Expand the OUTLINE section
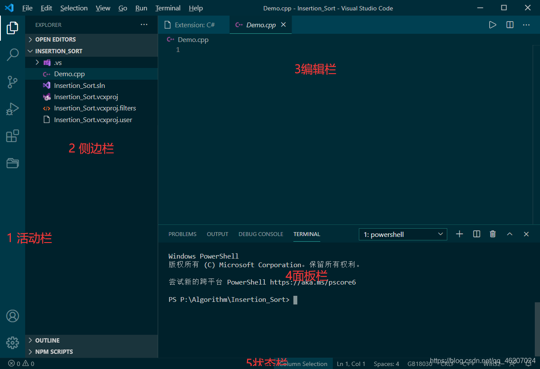The image size is (540, 369). click(91, 340)
